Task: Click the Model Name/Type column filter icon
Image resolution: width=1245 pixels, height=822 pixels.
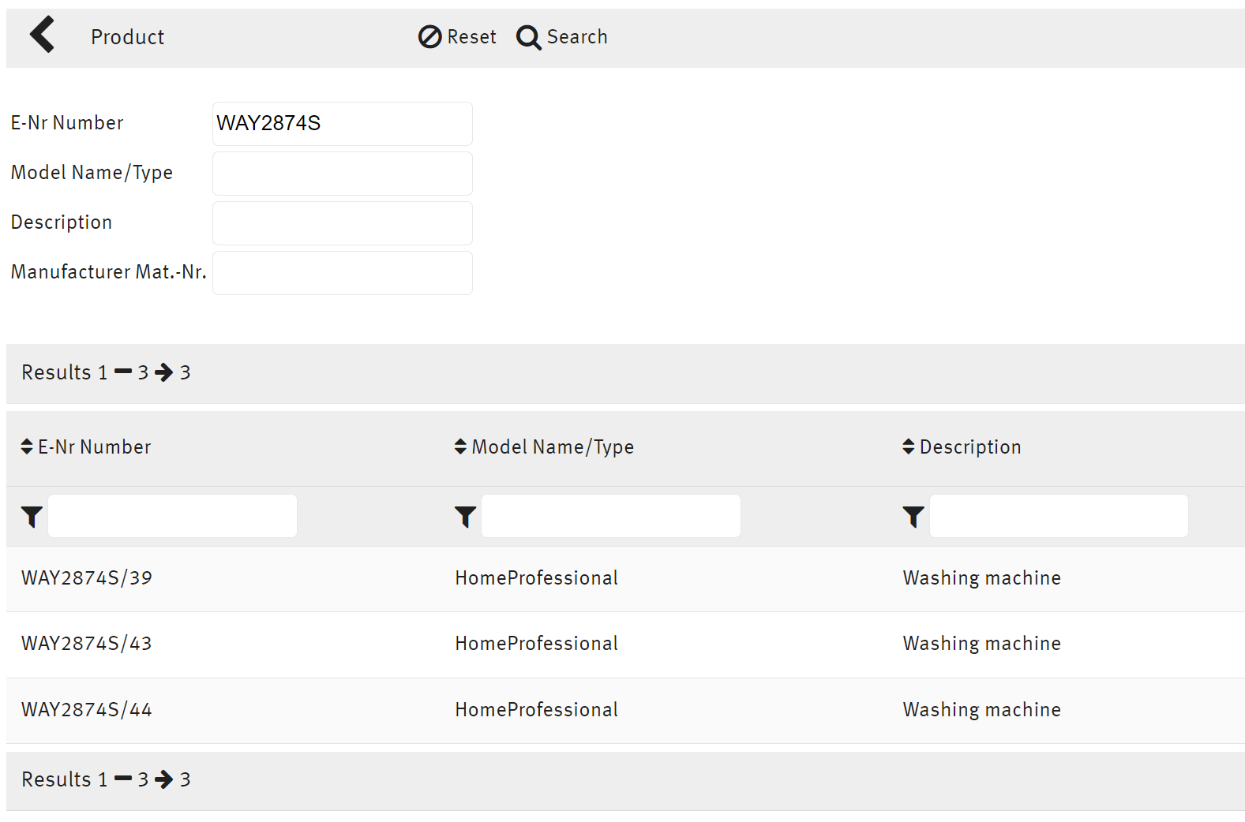Action: [465, 517]
